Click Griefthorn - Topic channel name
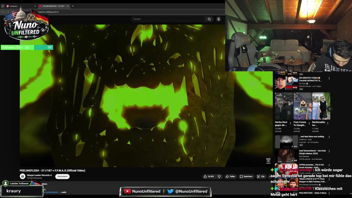 click(305, 140)
